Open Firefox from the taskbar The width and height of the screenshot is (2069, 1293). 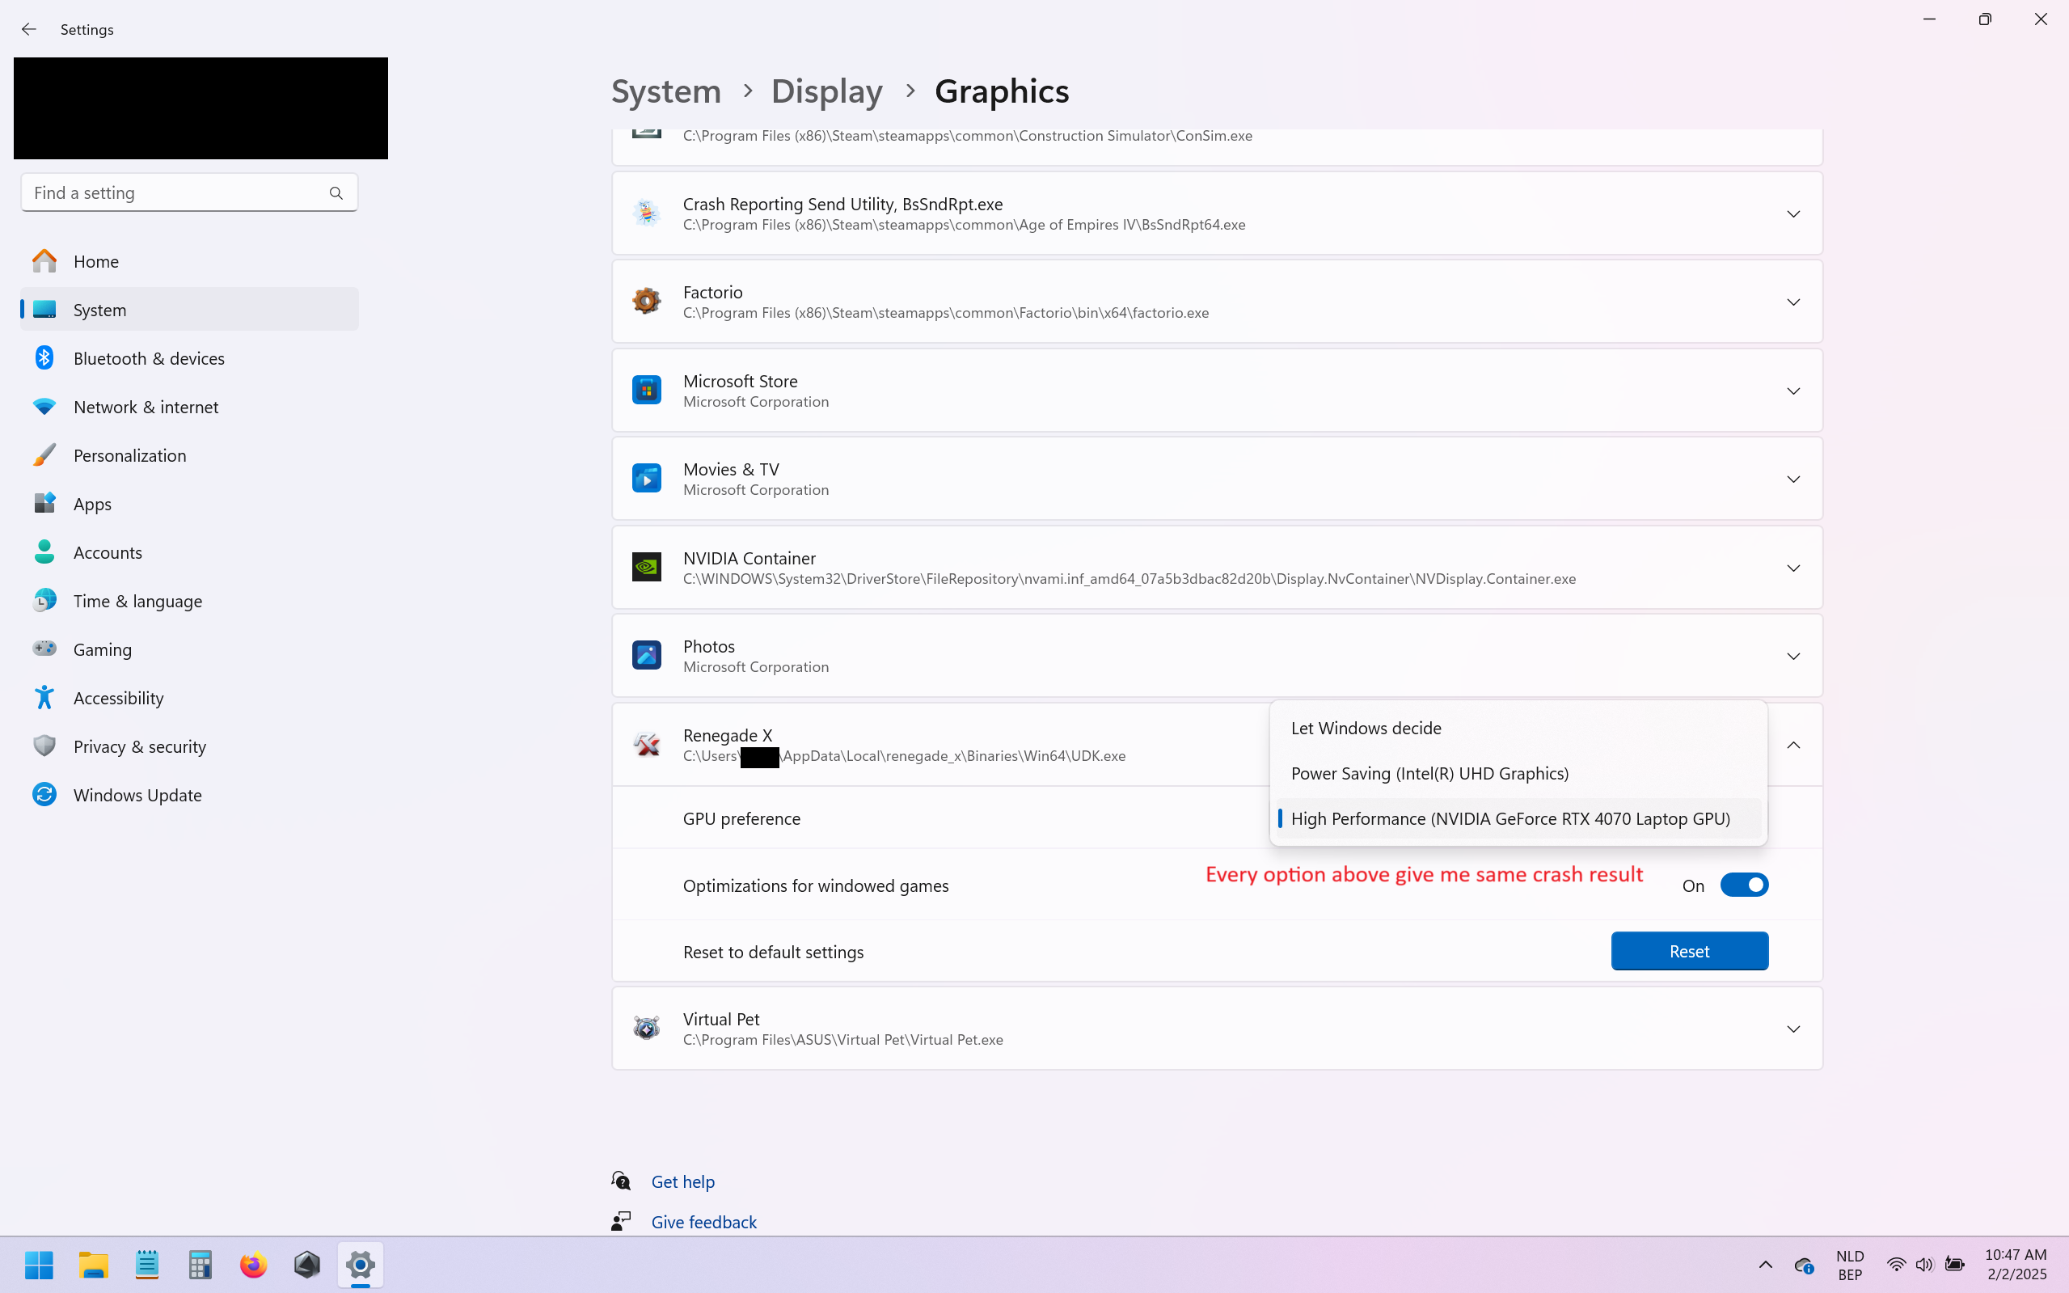coord(253,1264)
